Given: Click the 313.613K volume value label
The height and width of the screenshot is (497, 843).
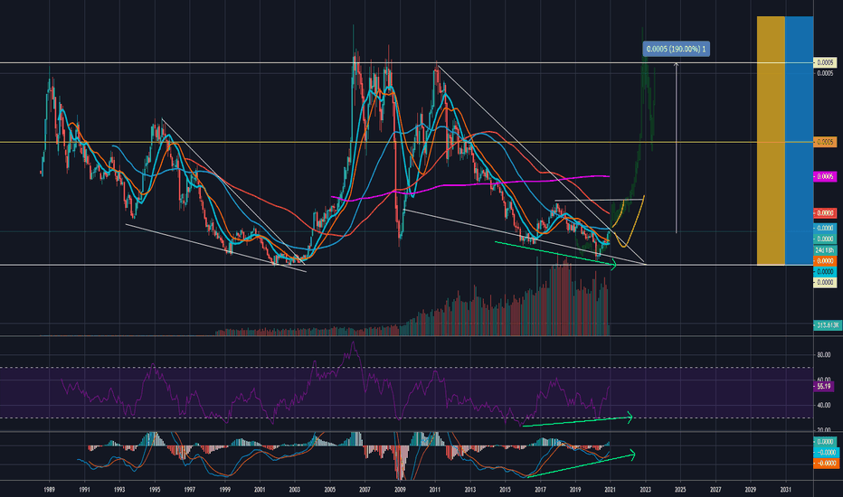Looking at the screenshot, I should [828, 325].
